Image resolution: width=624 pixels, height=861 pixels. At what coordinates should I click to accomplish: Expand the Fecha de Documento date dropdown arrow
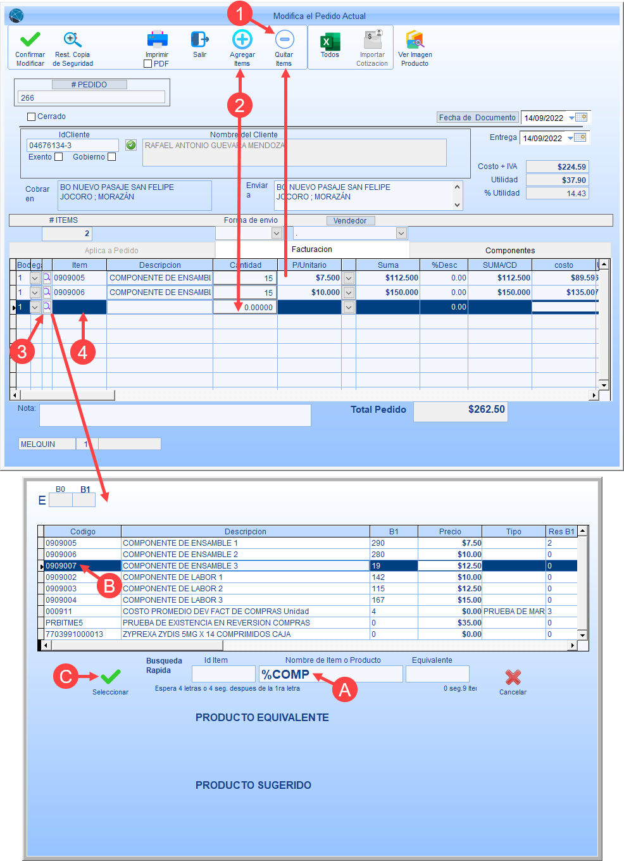pos(571,118)
